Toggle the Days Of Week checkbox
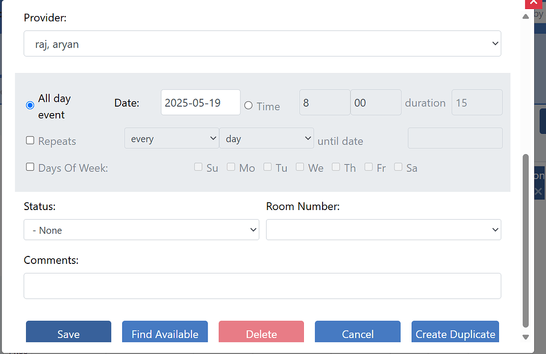This screenshot has height=354, width=546. pos(30,167)
